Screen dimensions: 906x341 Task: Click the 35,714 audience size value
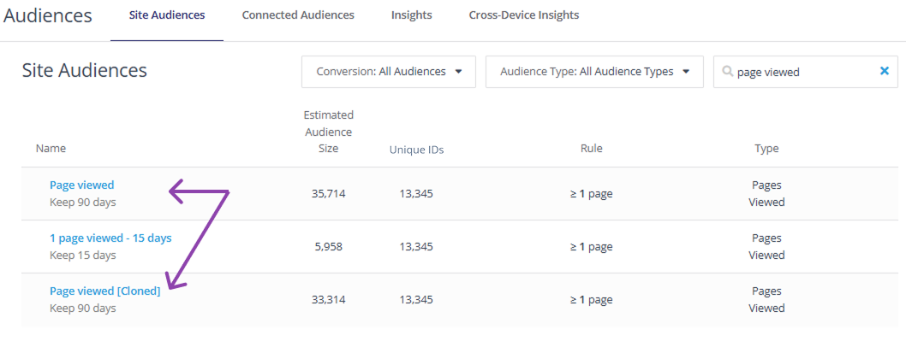(x=329, y=194)
